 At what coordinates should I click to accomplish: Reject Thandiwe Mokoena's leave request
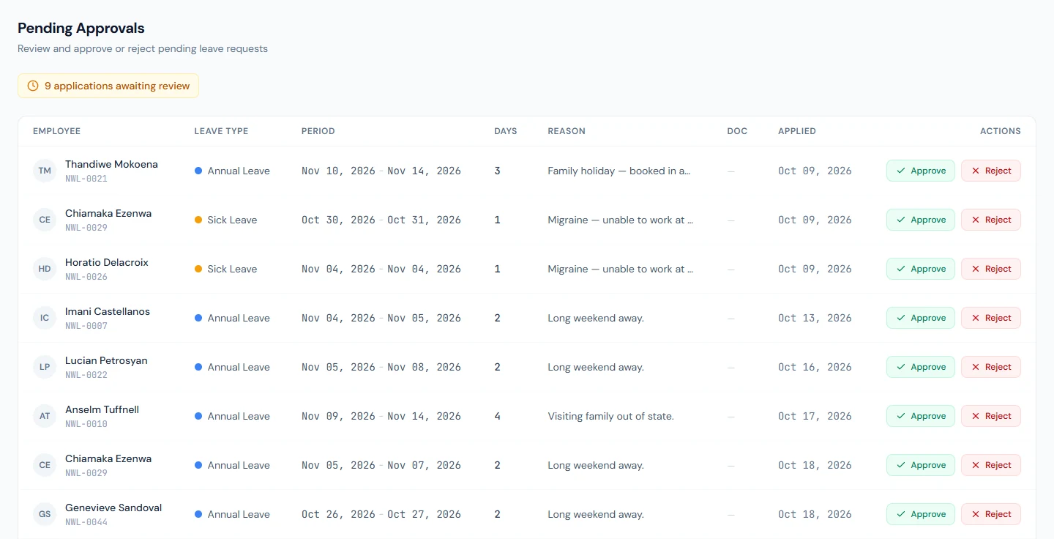[991, 171]
